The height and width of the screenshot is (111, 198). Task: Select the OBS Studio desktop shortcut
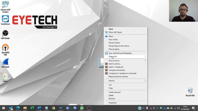point(5,35)
